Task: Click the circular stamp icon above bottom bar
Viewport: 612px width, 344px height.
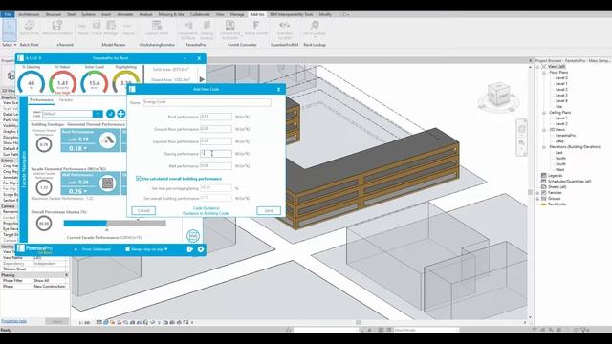Action: [193, 236]
